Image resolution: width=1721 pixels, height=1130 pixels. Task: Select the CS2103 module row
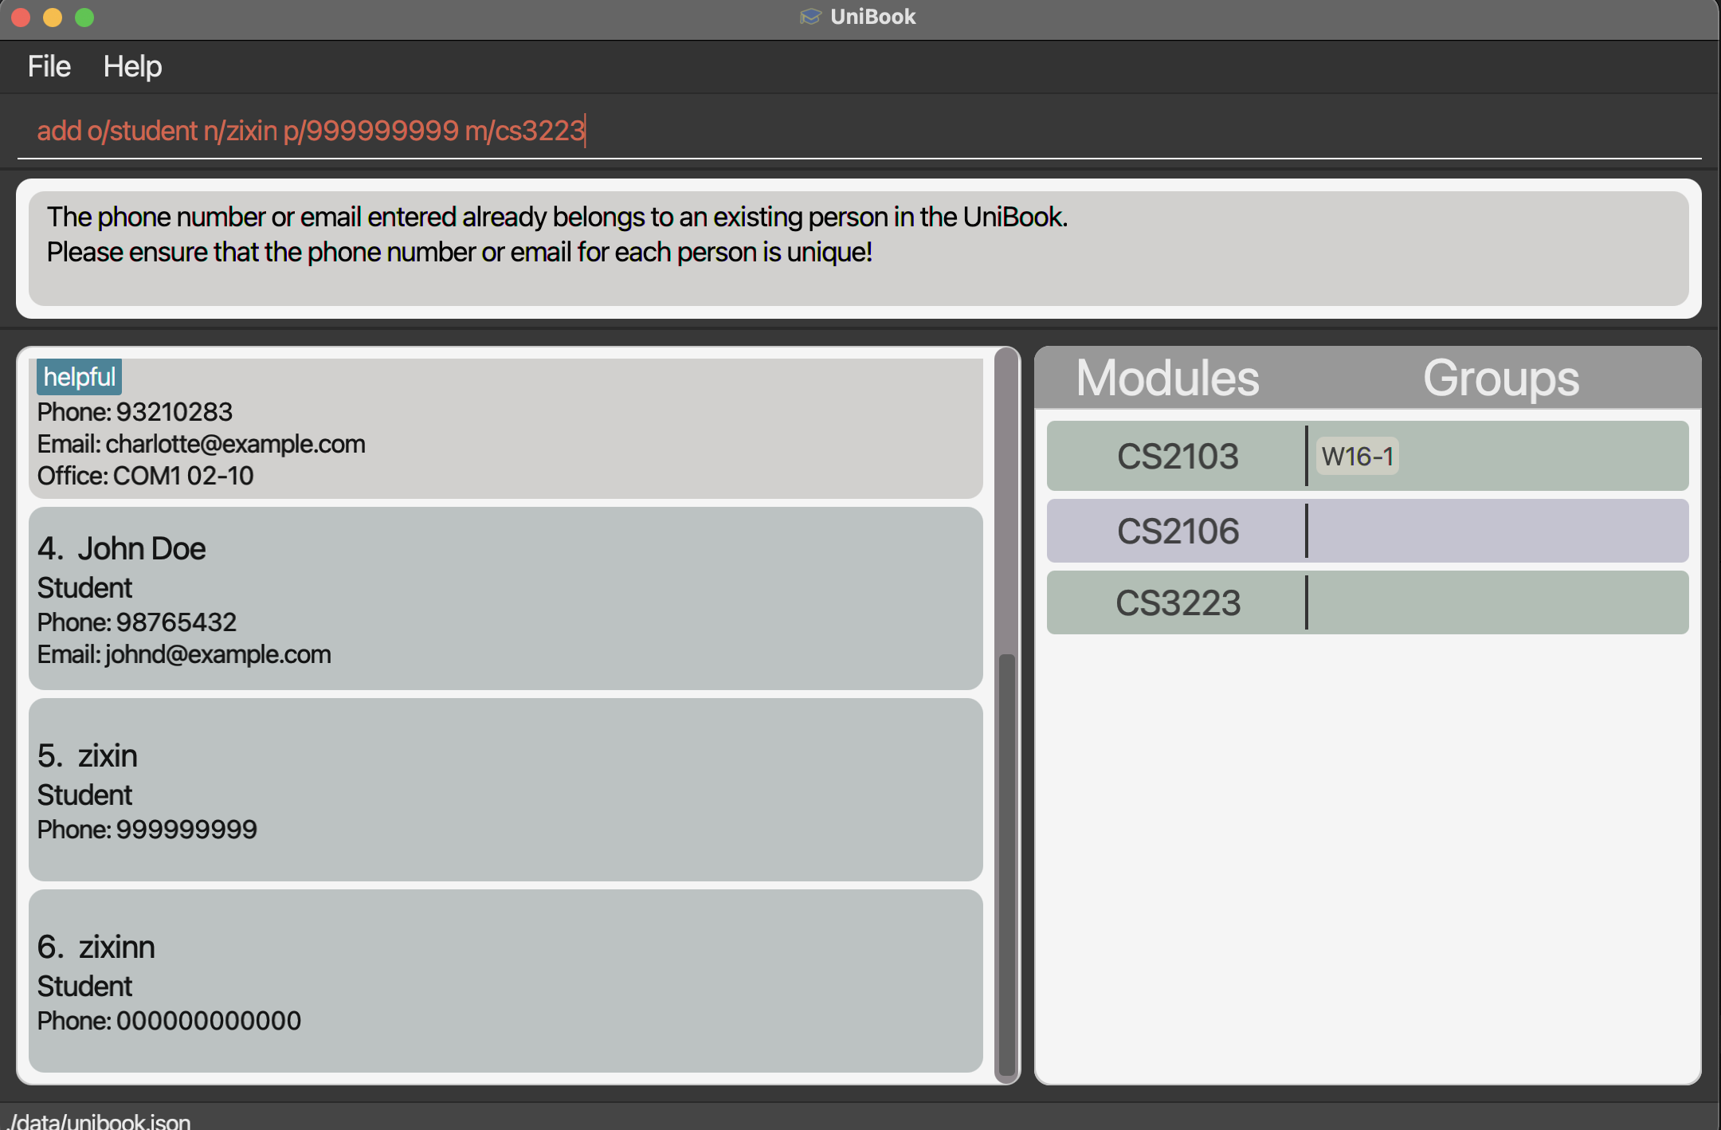[x=1177, y=457]
